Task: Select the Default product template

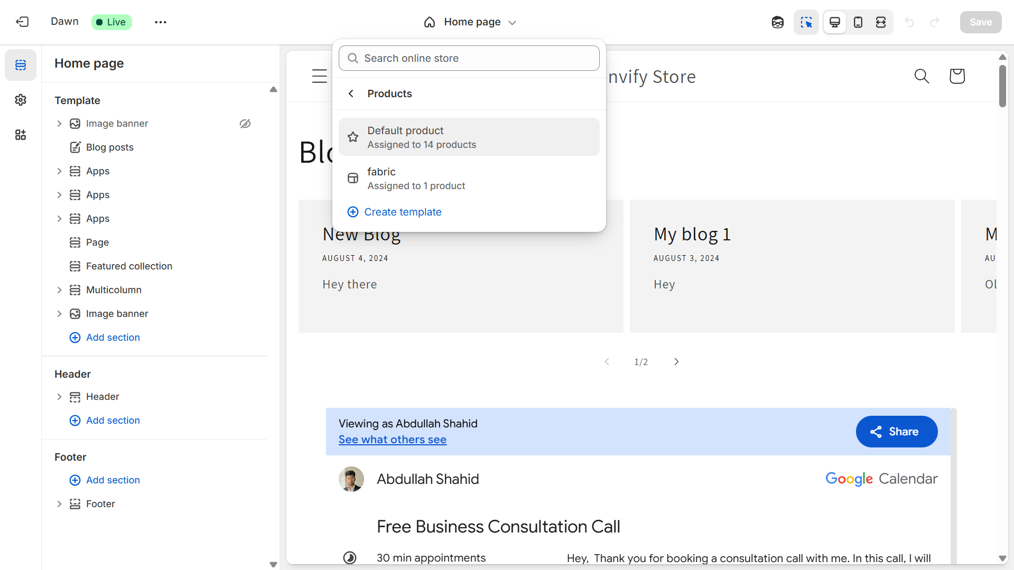Action: pos(469,137)
